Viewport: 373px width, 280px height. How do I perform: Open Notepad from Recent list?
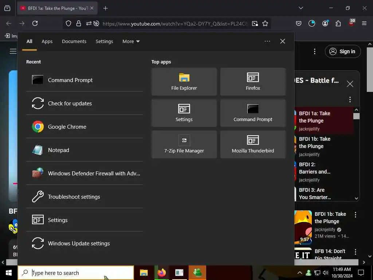click(85, 150)
